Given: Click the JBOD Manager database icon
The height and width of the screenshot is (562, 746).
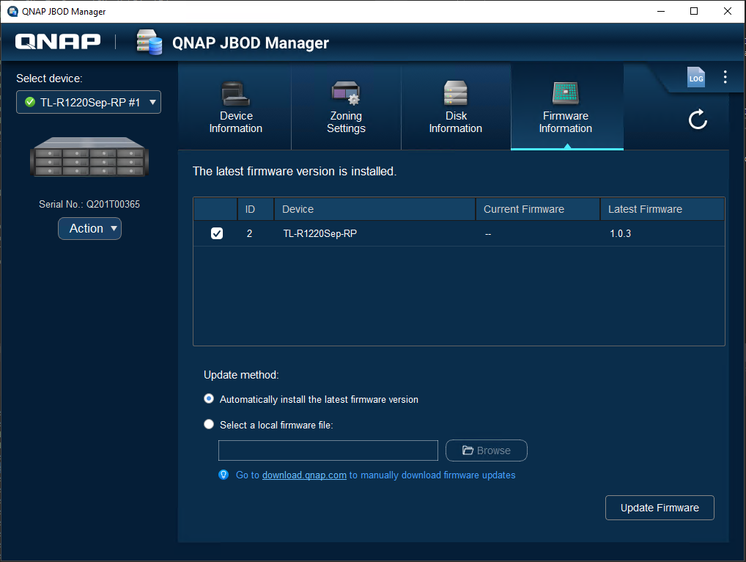Looking at the screenshot, I should [x=149, y=43].
